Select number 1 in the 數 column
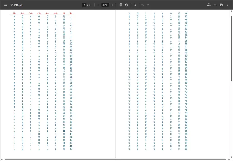 pos(71,16)
